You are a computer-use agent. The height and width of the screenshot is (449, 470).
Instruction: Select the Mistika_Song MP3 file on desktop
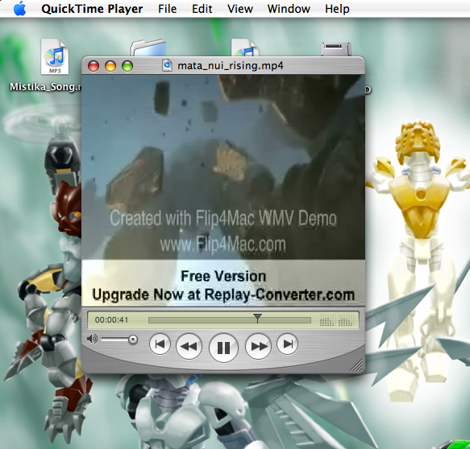coord(55,56)
